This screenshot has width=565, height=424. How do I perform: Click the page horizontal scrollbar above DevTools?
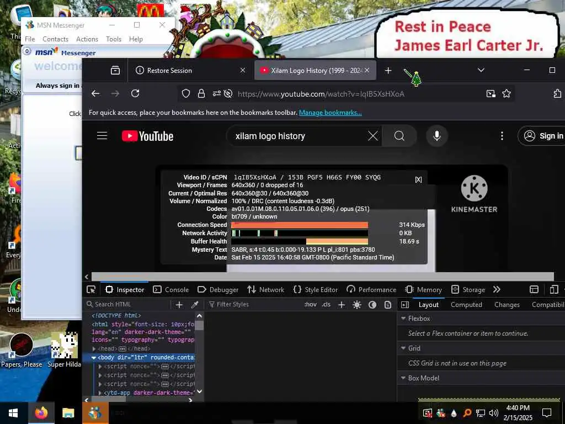[322, 277]
